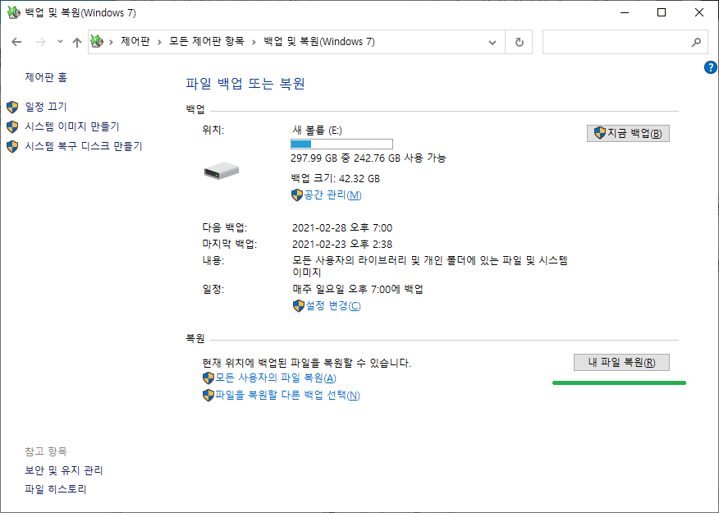Open 설정 변경(C) link

(333, 306)
